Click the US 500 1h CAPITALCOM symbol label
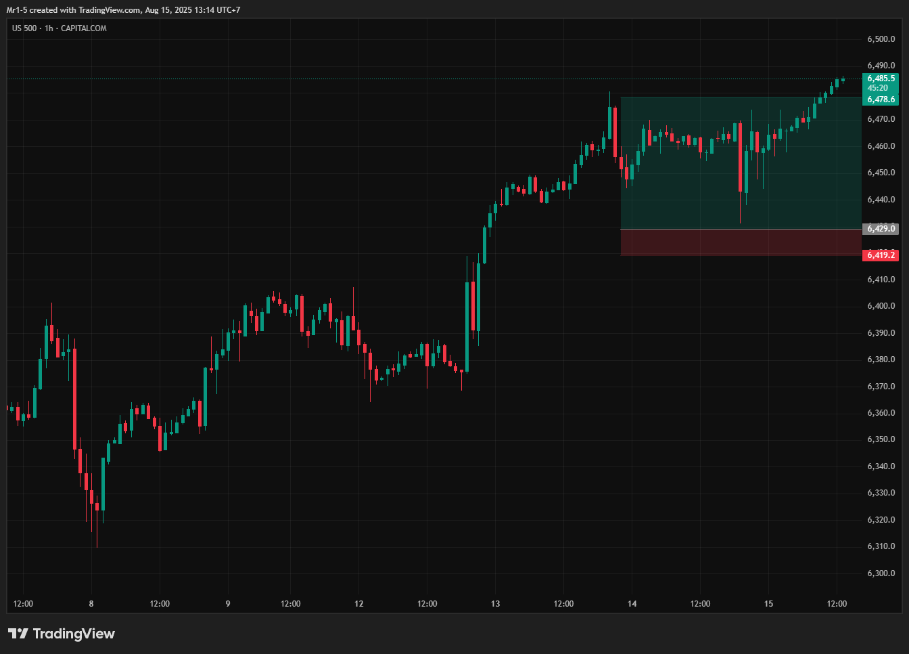The width and height of the screenshot is (909, 654). [60, 28]
